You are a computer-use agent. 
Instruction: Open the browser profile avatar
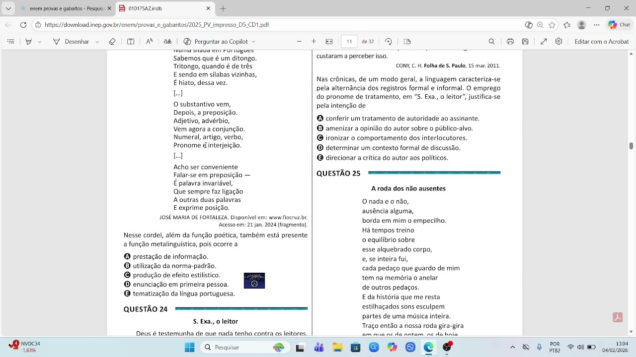click(582, 25)
